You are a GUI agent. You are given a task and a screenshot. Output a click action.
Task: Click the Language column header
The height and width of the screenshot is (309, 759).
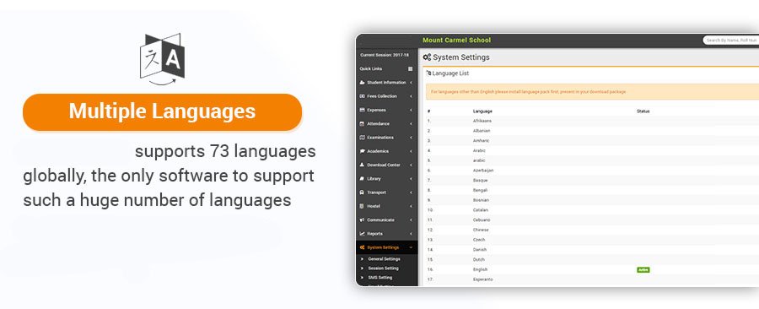tap(482, 111)
